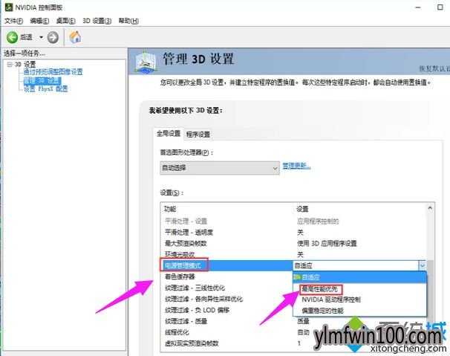The height and width of the screenshot is (356, 450).
Task: Choose 自适应 in the dropdown list
Action: pos(359,277)
